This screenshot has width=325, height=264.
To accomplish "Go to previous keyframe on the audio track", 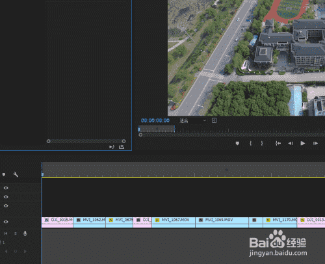I will (6, 252).
